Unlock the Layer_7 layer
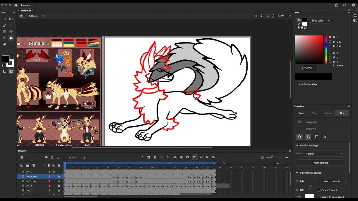This screenshot has height=201, width=358. click(59, 190)
